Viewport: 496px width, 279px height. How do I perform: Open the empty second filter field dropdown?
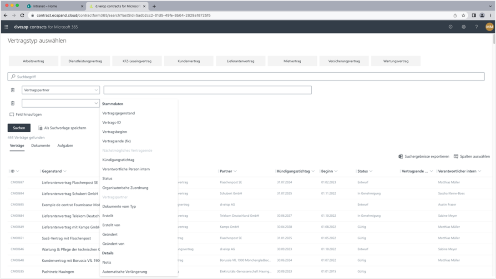click(96, 103)
